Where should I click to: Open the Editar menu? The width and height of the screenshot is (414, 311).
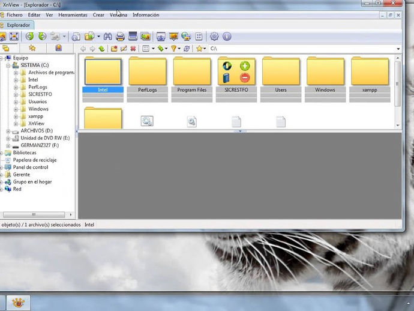(x=34, y=15)
